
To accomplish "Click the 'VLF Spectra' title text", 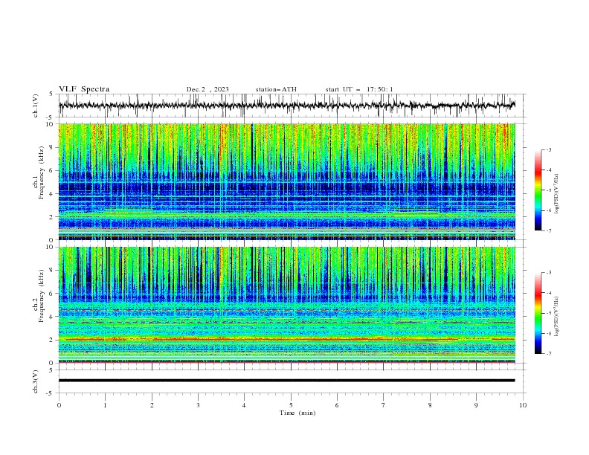I will point(84,89).
